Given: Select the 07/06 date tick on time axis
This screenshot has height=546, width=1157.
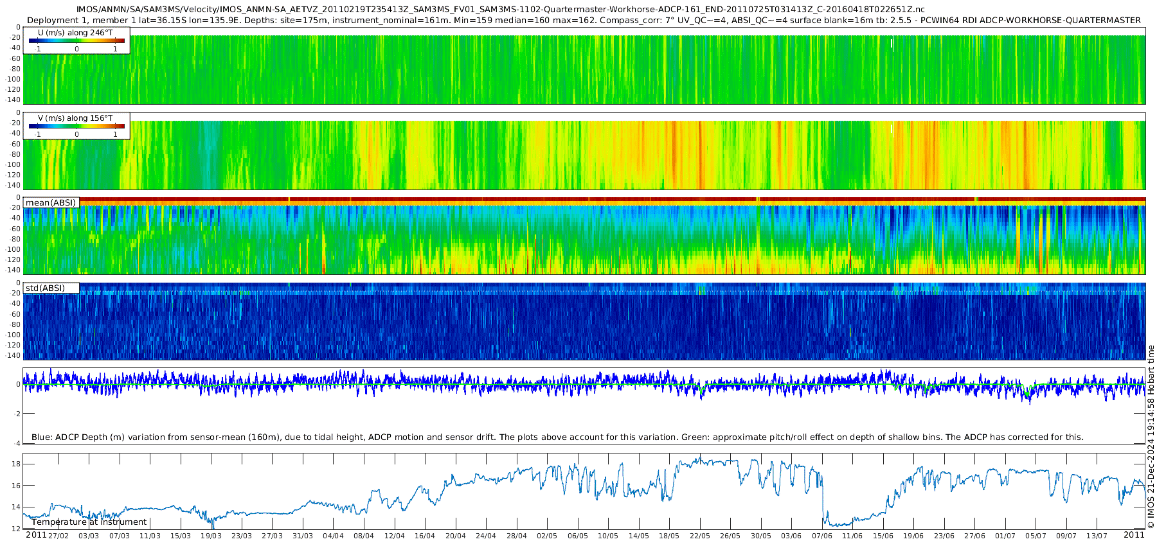Looking at the screenshot, I should (x=821, y=536).
